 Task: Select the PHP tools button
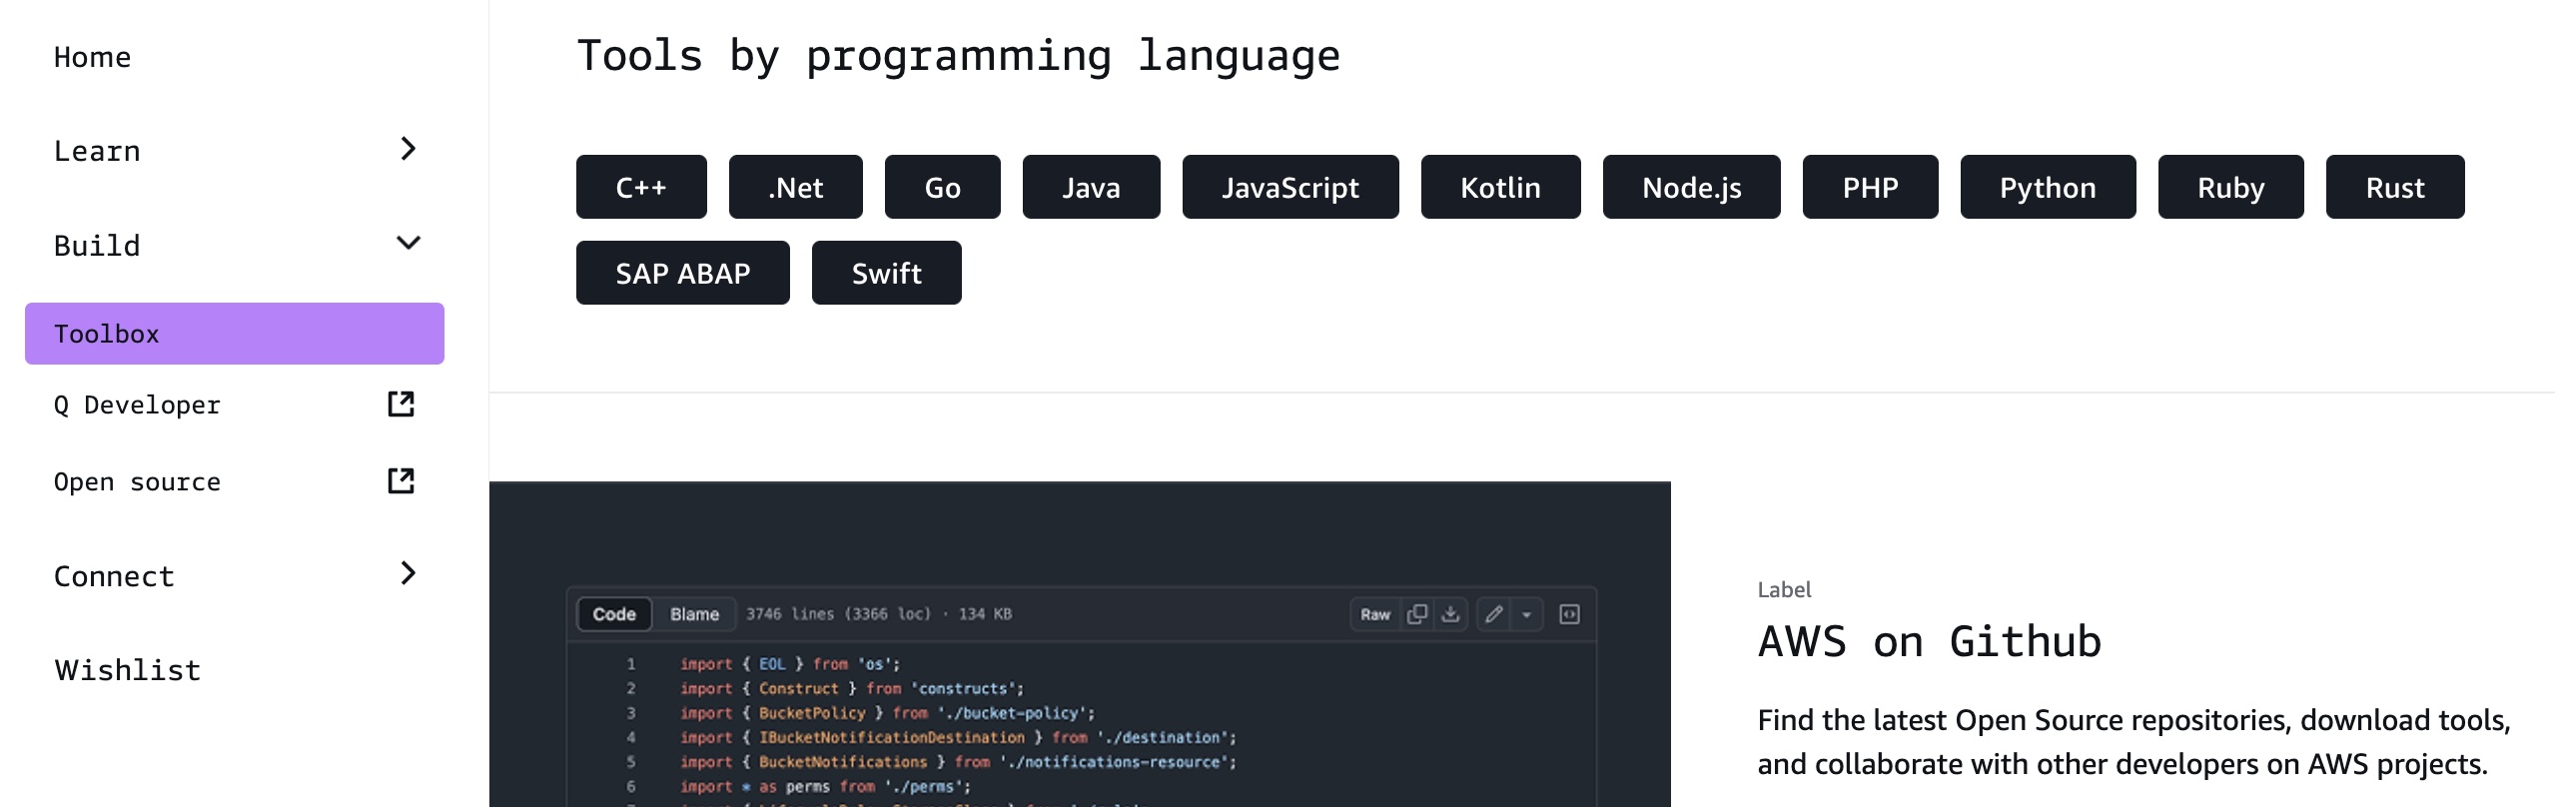tap(1871, 187)
